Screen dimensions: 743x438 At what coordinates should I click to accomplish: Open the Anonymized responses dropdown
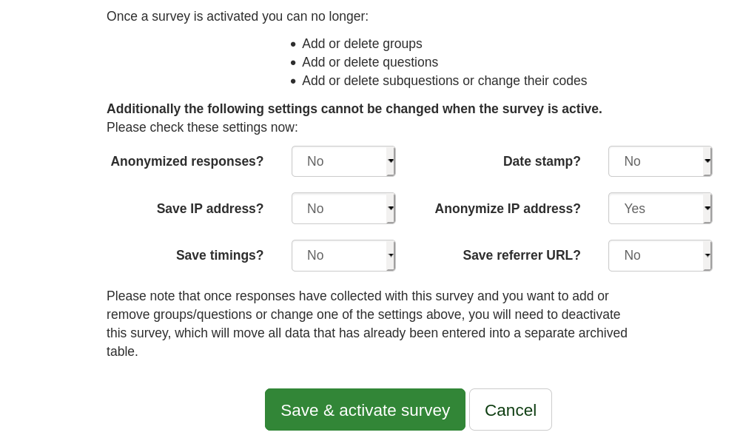tap(343, 161)
